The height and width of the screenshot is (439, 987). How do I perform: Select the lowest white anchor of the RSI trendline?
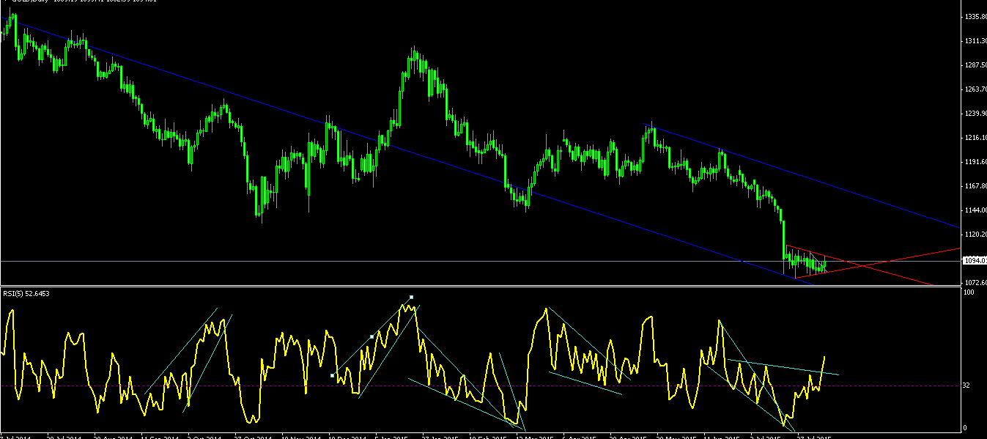(333, 375)
